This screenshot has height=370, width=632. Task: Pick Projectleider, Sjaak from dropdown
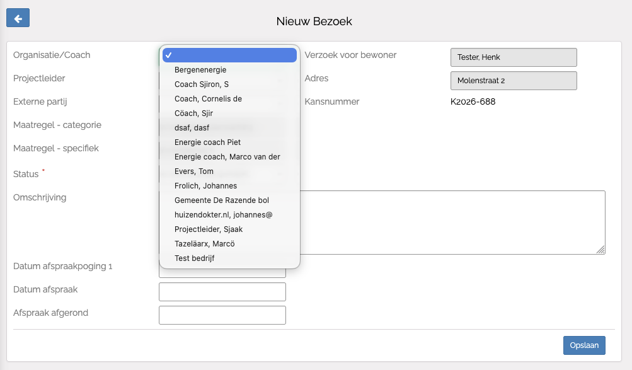(x=209, y=229)
